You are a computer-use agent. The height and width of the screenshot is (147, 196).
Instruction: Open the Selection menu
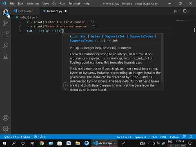(33, 4)
